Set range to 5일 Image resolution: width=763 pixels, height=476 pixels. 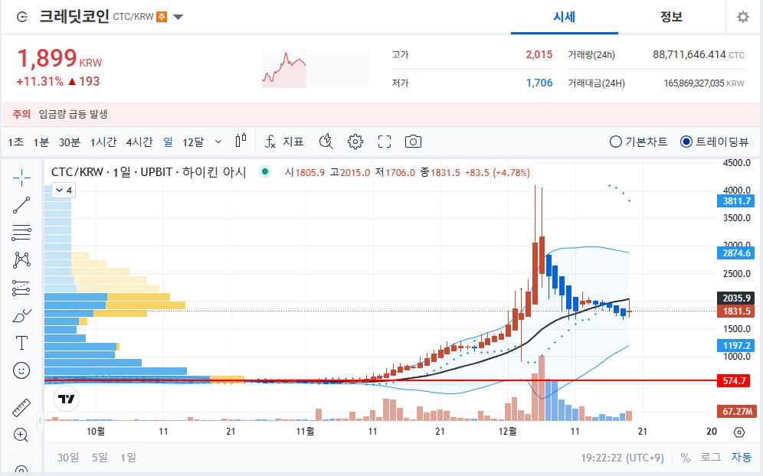click(x=100, y=458)
